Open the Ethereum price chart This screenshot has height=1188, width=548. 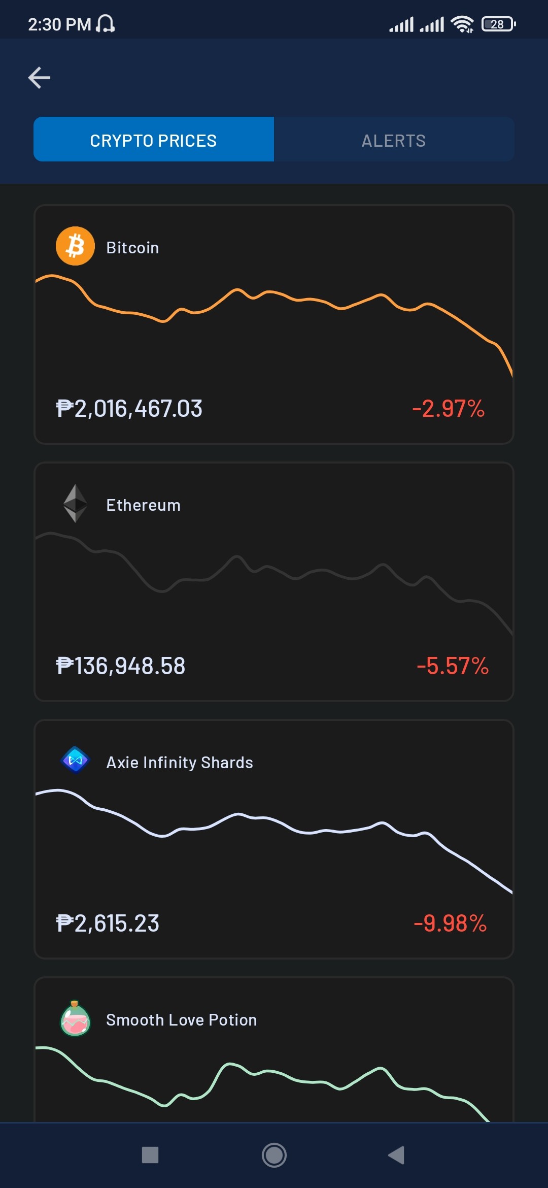[274, 583]
